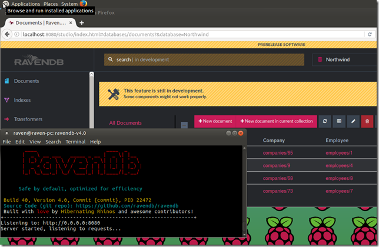The height and width of the screenshot is (247, 379).
Task: Open a new Firefox tab
Action: pyautogui.click(x=82, y=23)
